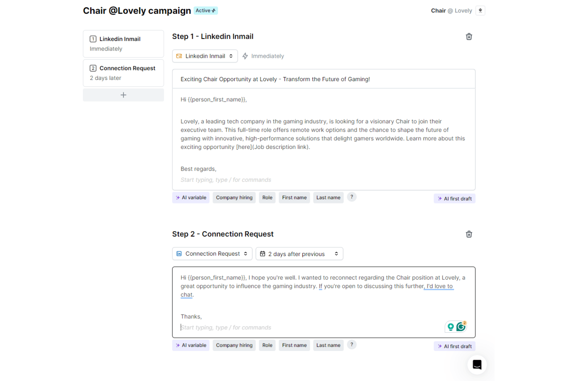Generate AI first draft for Step 1
This screenshot has width=571, height=381.
point(454,198)
